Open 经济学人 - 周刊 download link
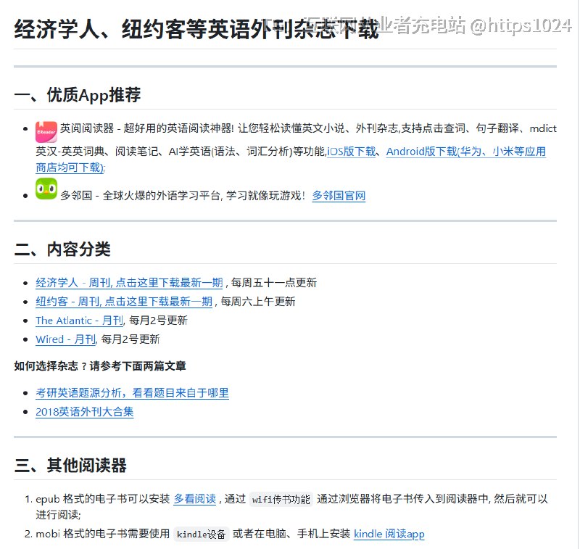This screenshot has width=580, height=549. coord(129,283)
